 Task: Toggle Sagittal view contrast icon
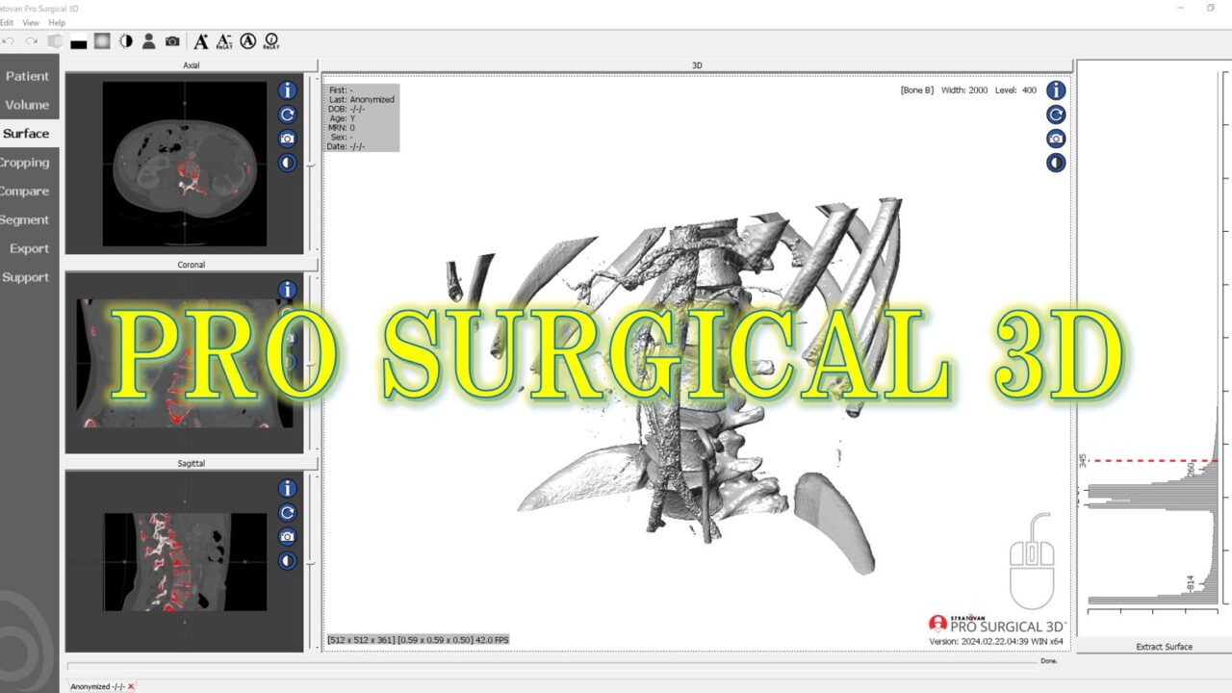click(x=287, y=561)
